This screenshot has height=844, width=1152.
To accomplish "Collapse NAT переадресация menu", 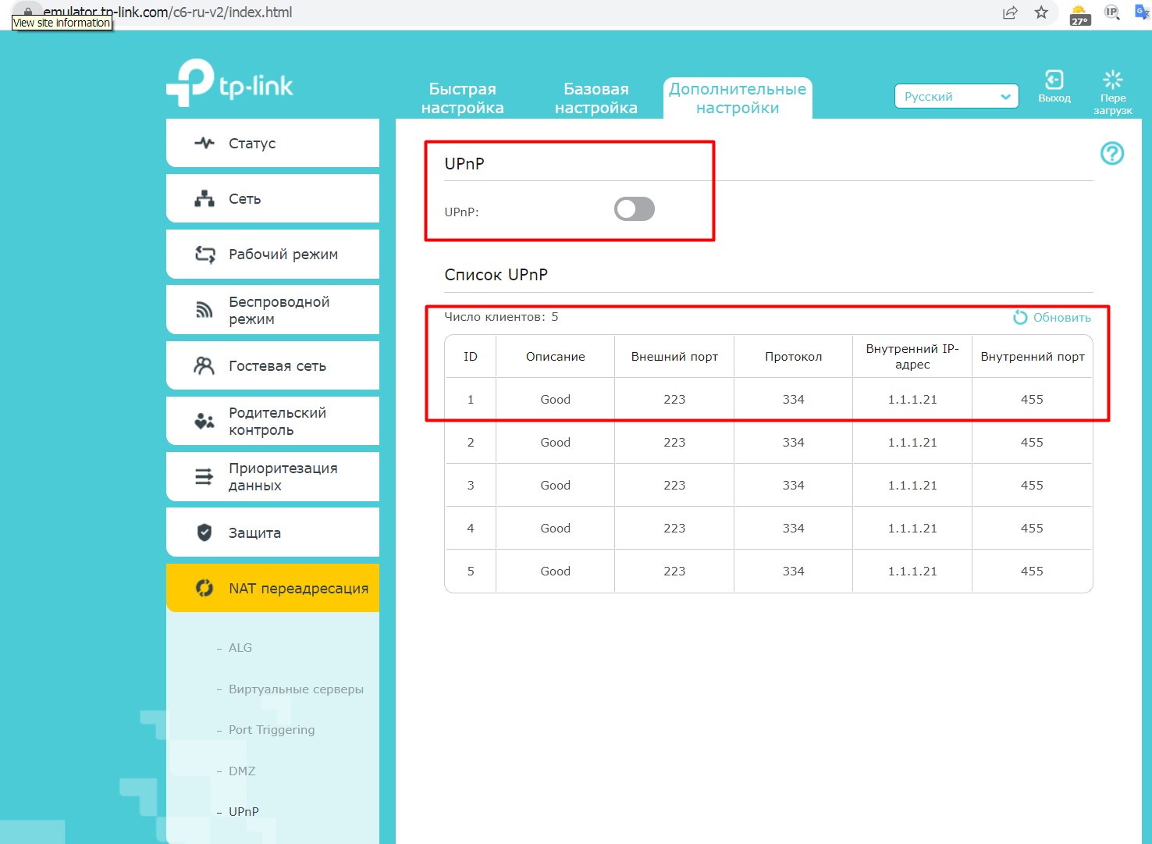I will pyautogui.click(x=272, y=588).
